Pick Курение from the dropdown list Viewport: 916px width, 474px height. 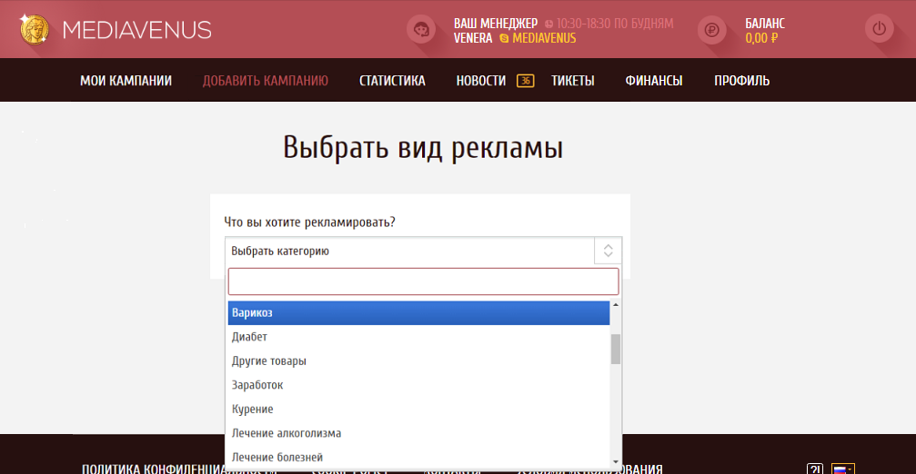point(418,409)
